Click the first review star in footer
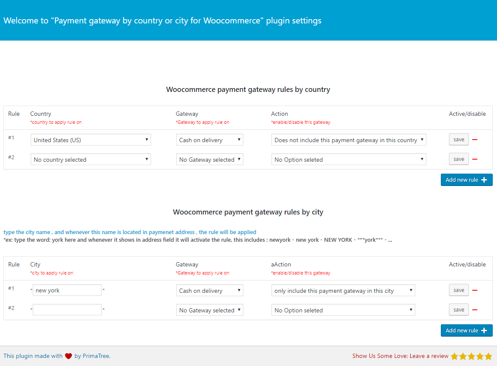 point(454,356)
